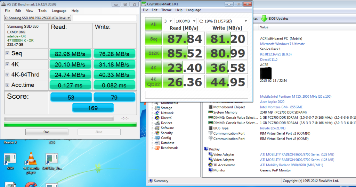
Task: Toggle the 4K-64Thrd test checkbox
Action: click(x=8, y=74)
